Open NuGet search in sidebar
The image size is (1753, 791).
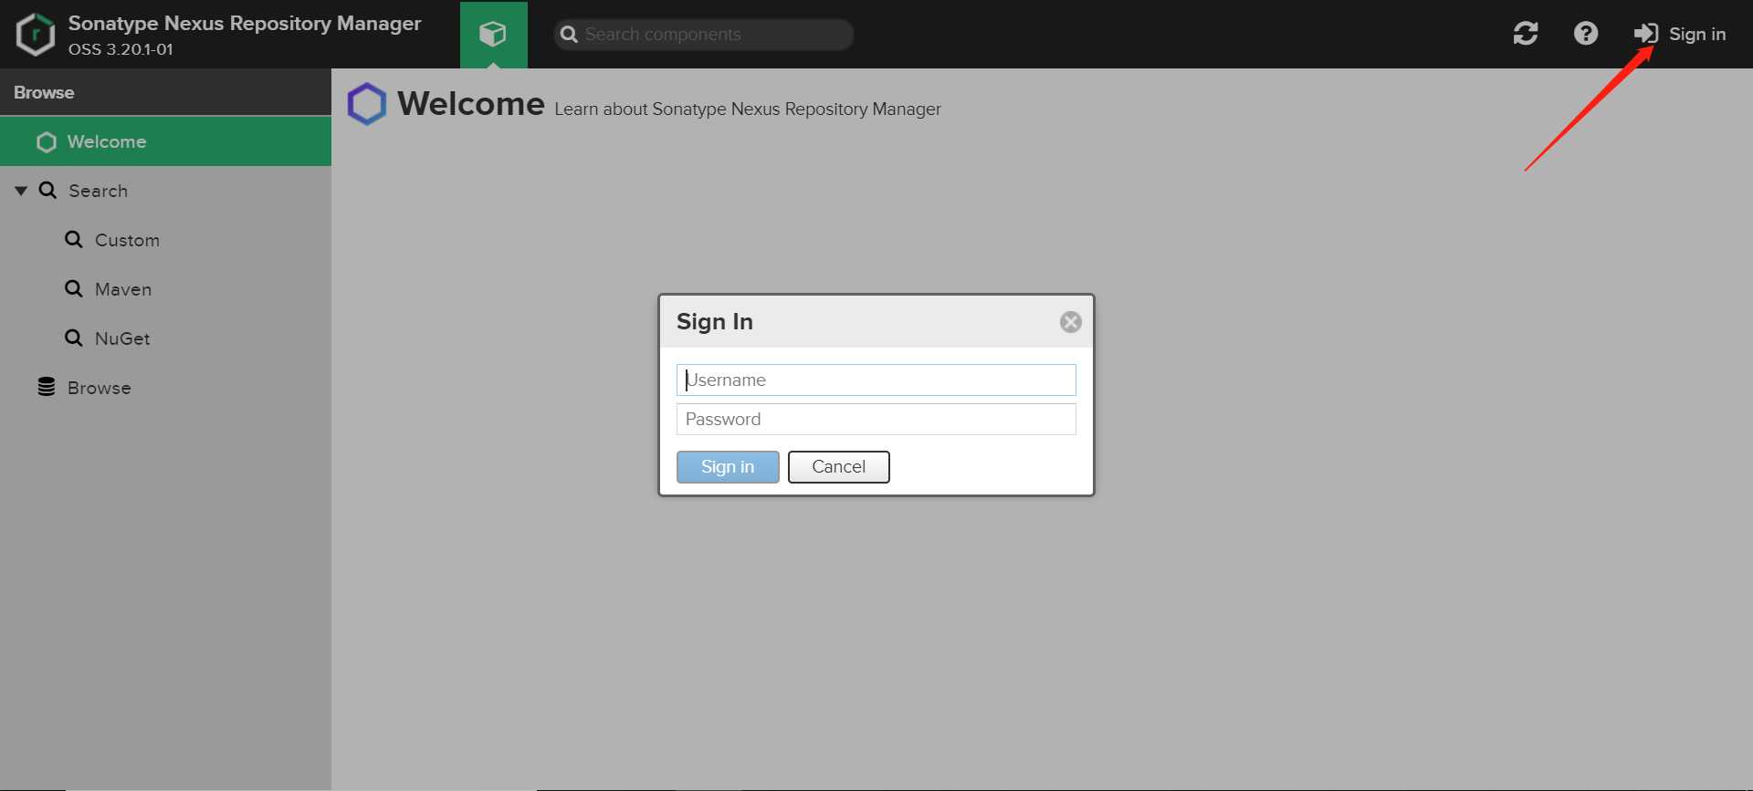165,338
